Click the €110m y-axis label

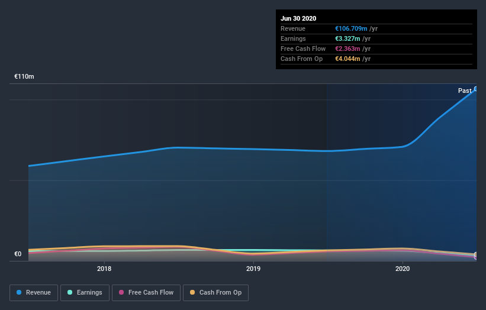[x=24, y=76]
